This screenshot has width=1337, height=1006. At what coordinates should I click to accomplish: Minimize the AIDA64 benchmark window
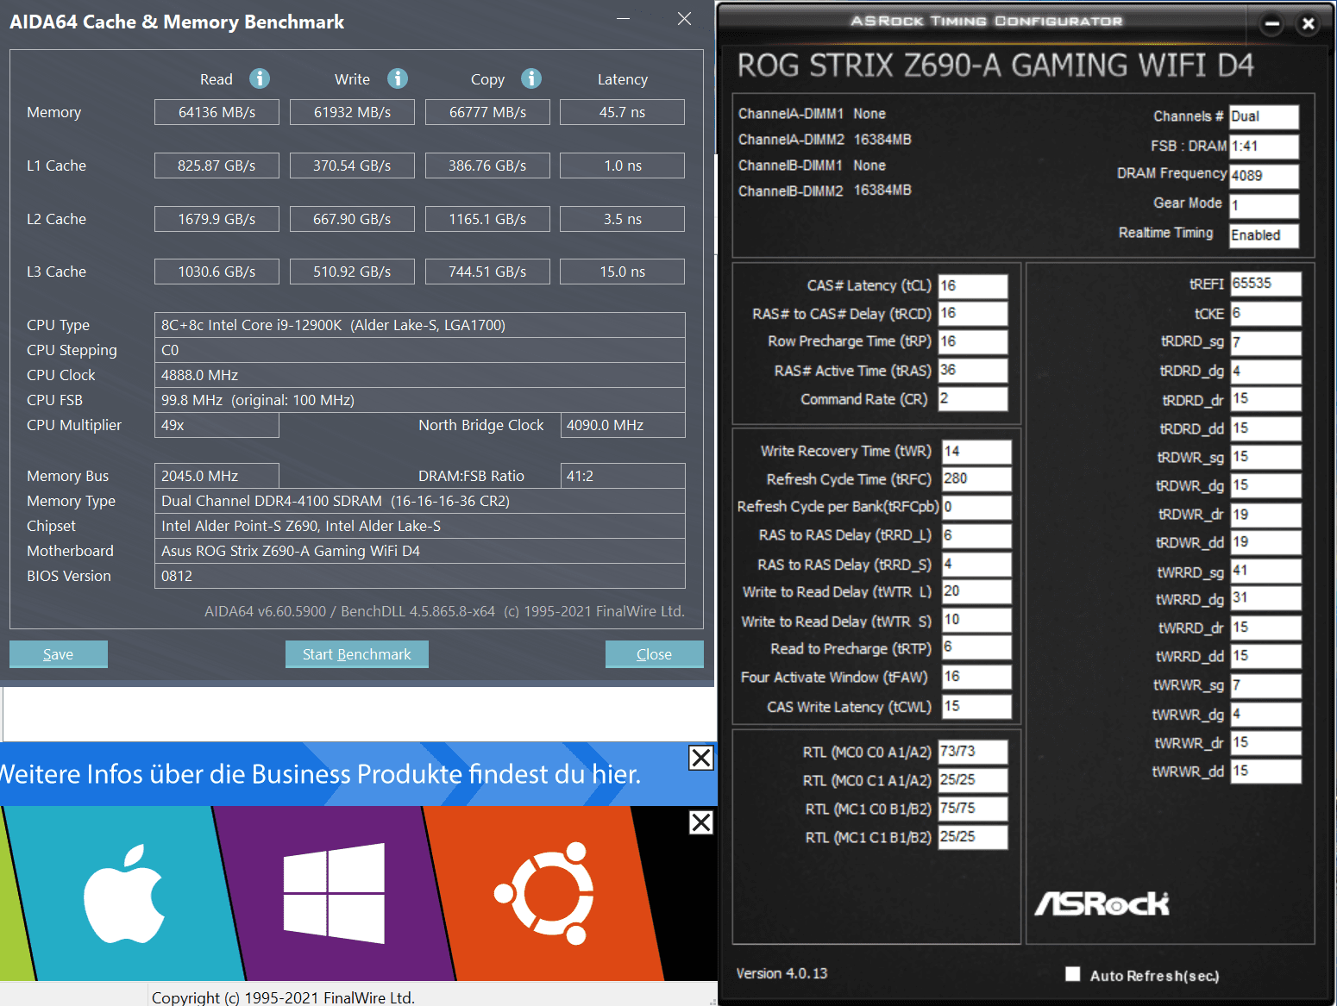point(624,19)
